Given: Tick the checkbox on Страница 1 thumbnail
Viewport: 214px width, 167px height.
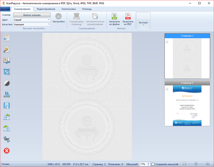Looking at the screenshot, I should [x=167, y=42].
